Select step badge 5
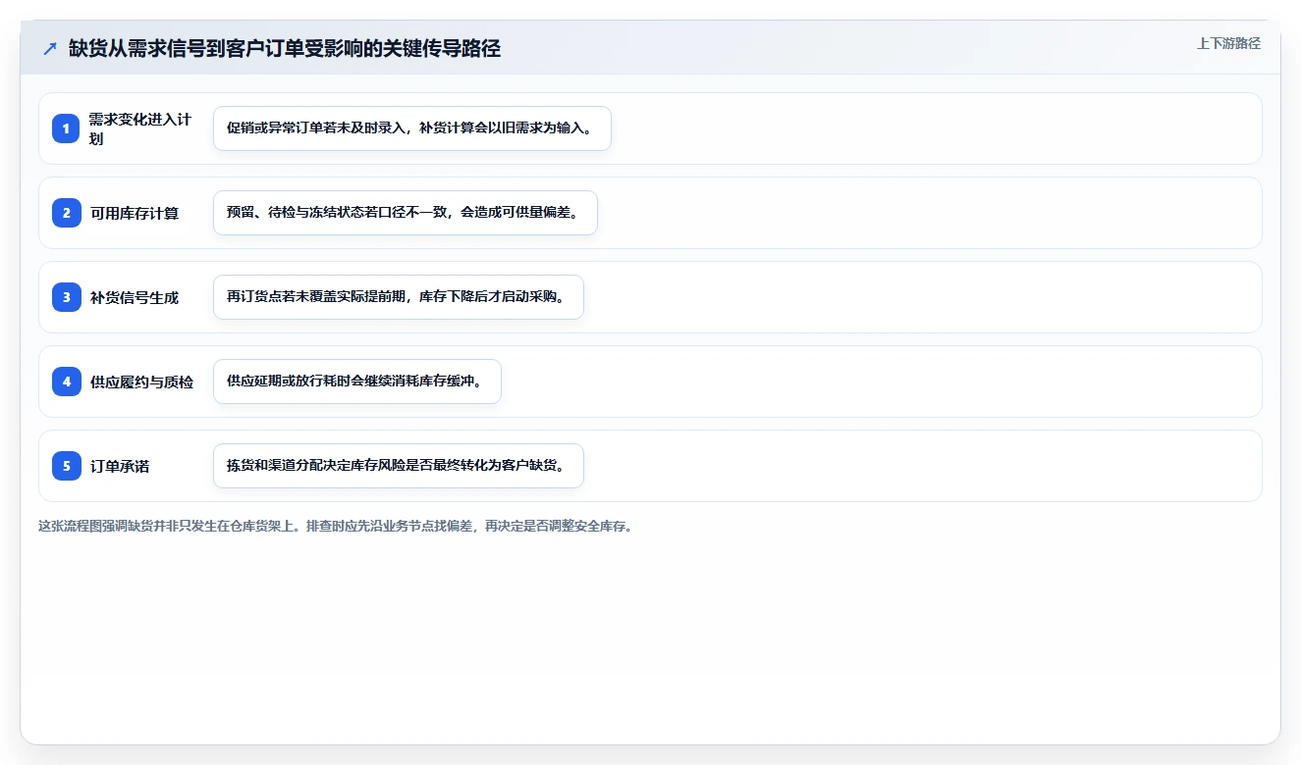 pos(66,466)
